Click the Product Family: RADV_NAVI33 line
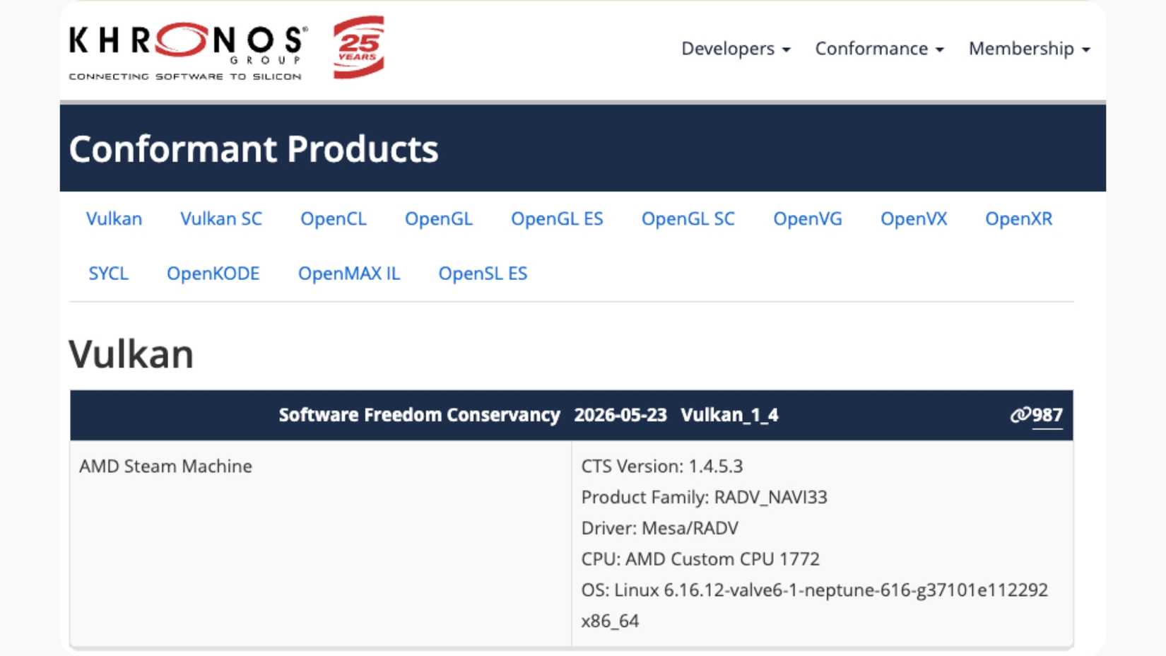This screenshot has height=656, width=1166. click(x=704, y=498)
